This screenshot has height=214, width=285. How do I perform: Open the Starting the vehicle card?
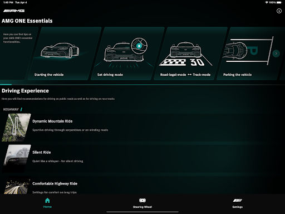65,53
